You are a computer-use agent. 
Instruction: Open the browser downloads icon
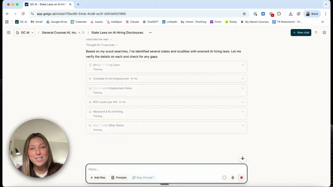[291, 14]
